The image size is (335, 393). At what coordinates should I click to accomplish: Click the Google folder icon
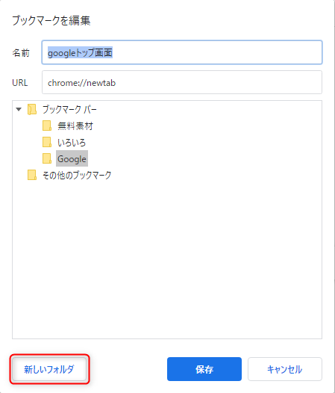[x=47, y=158]
